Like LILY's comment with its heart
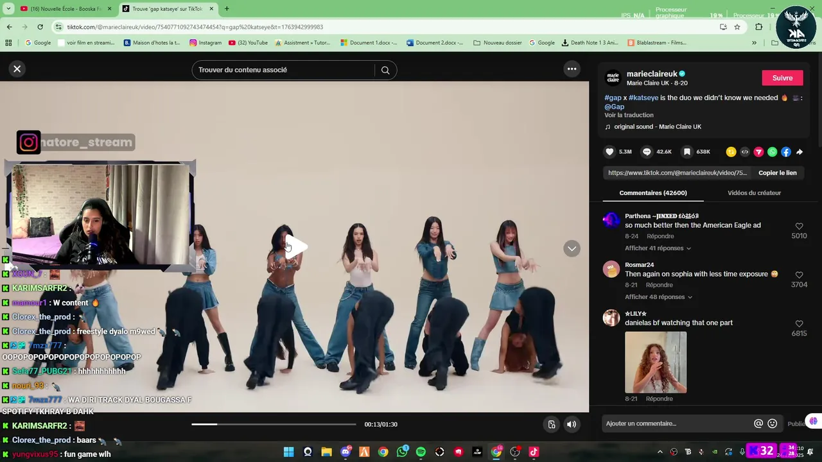The width and height of the screenshot is (822, 462). pos(799,324)
